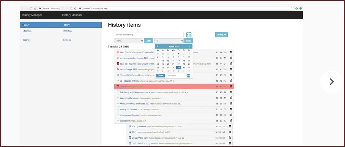Delete the D3.js Data-Driven Documents entry
345x147 pixels.
pyautogui.click(x=231, y=75)
